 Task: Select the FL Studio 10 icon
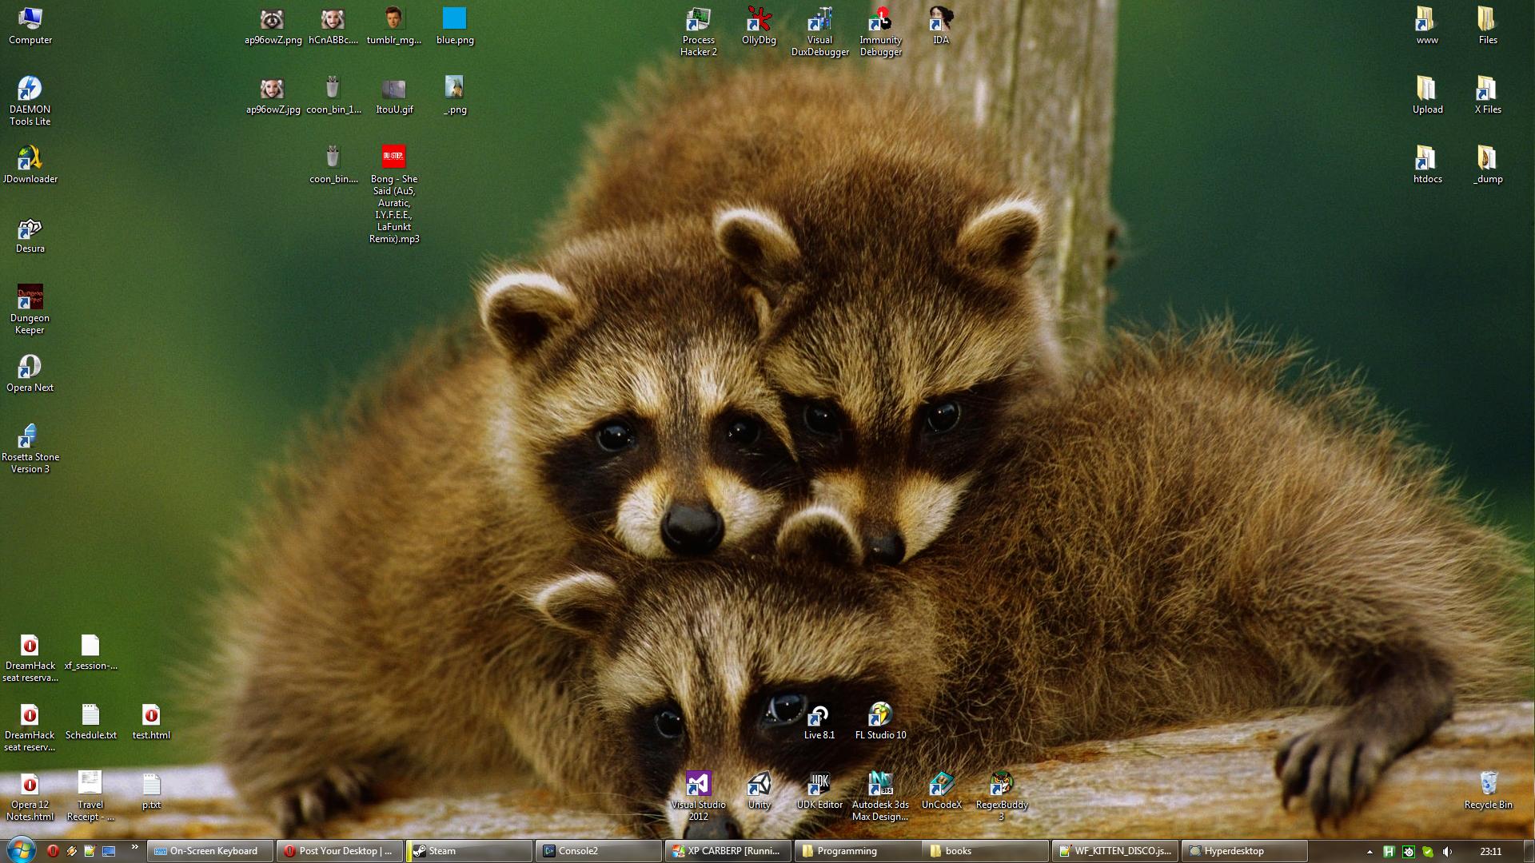(x=880, y=715)
